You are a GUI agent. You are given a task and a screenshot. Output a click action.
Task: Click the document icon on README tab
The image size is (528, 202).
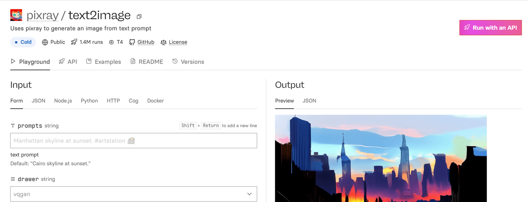(x=133, y=61)
